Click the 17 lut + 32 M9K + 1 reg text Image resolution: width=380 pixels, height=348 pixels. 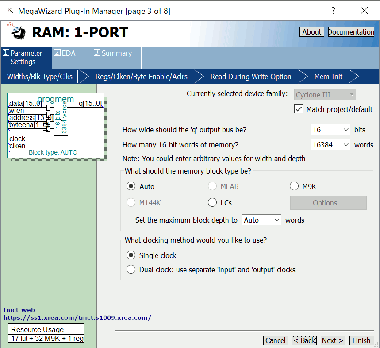[47, 338]
